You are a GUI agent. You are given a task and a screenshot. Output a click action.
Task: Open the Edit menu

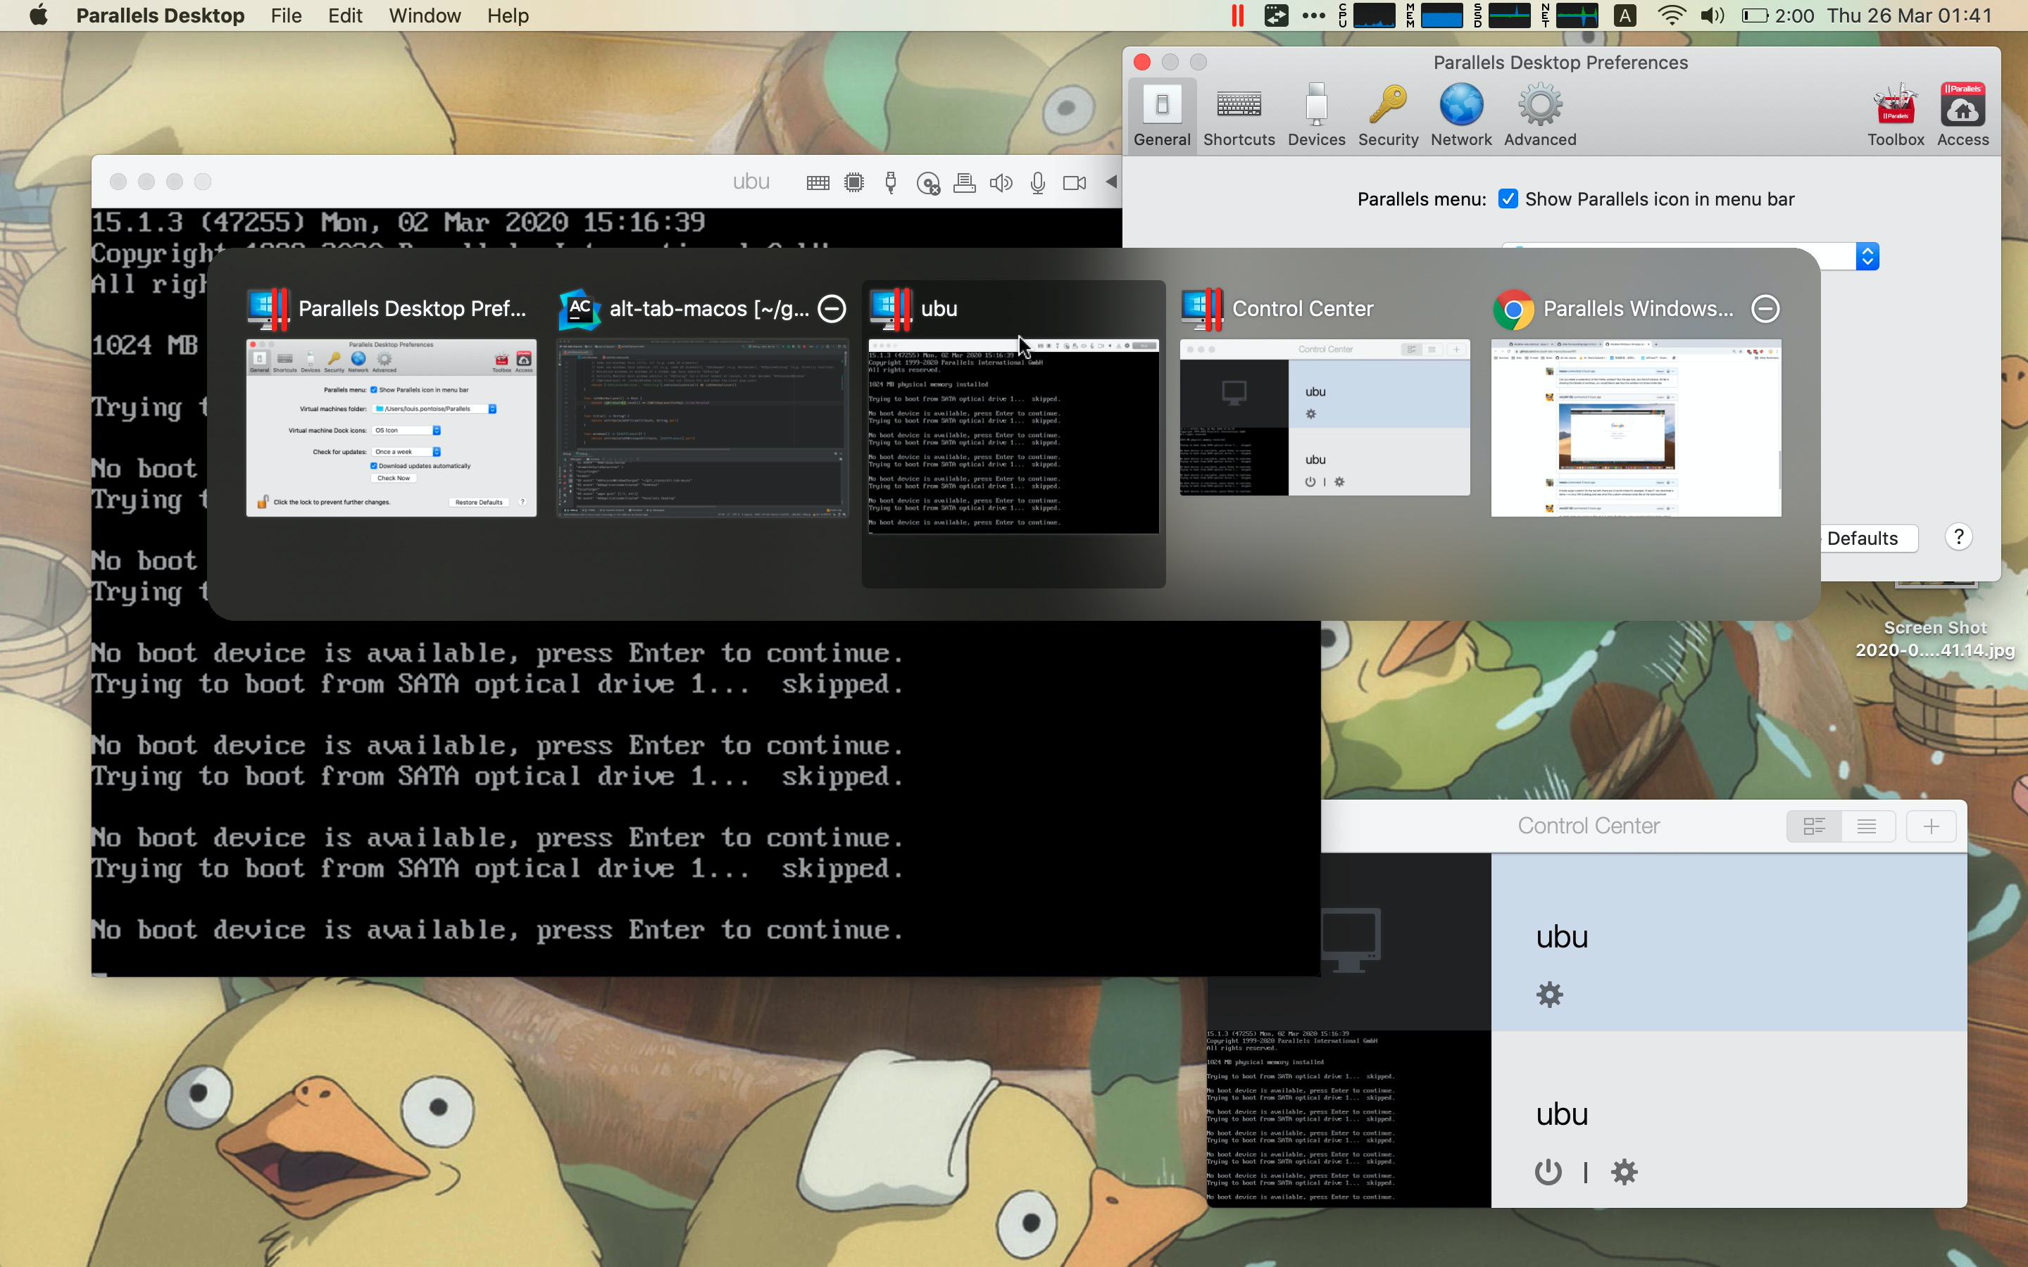point(344,15)
